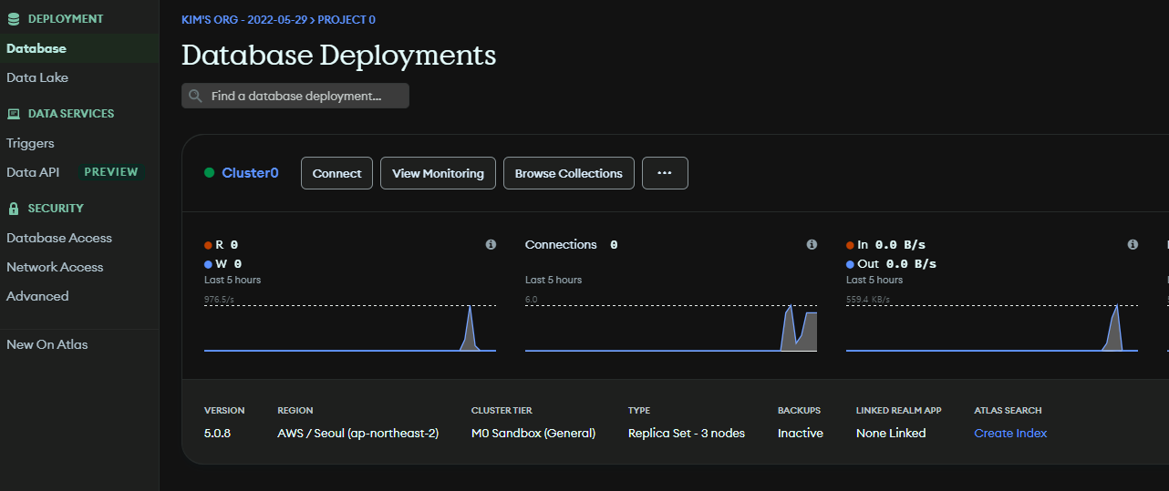
Task: Click the Out 0.0 B/s label
Action: point(891,264)
